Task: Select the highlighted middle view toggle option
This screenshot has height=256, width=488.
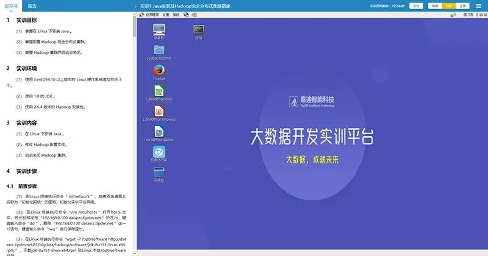Action: [x=449, y=5]
